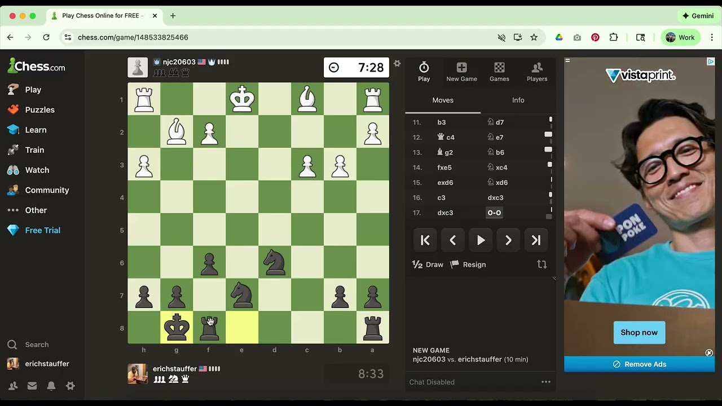Reload the page
The image size is (722, 406).
(x=46, y=37)
